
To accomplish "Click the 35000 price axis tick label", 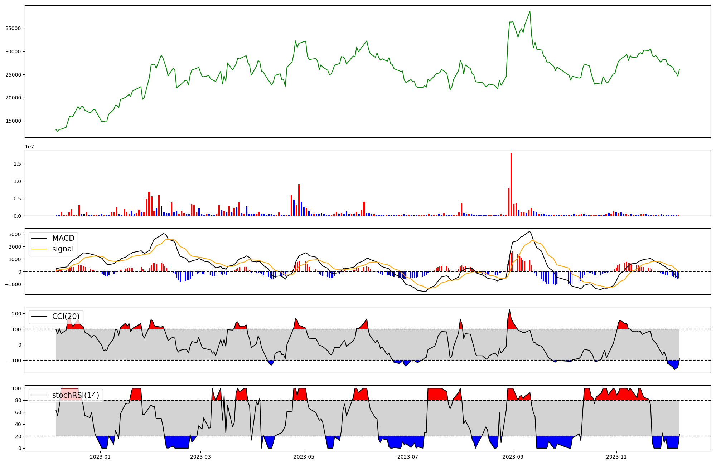I will (x=13, y=28).
